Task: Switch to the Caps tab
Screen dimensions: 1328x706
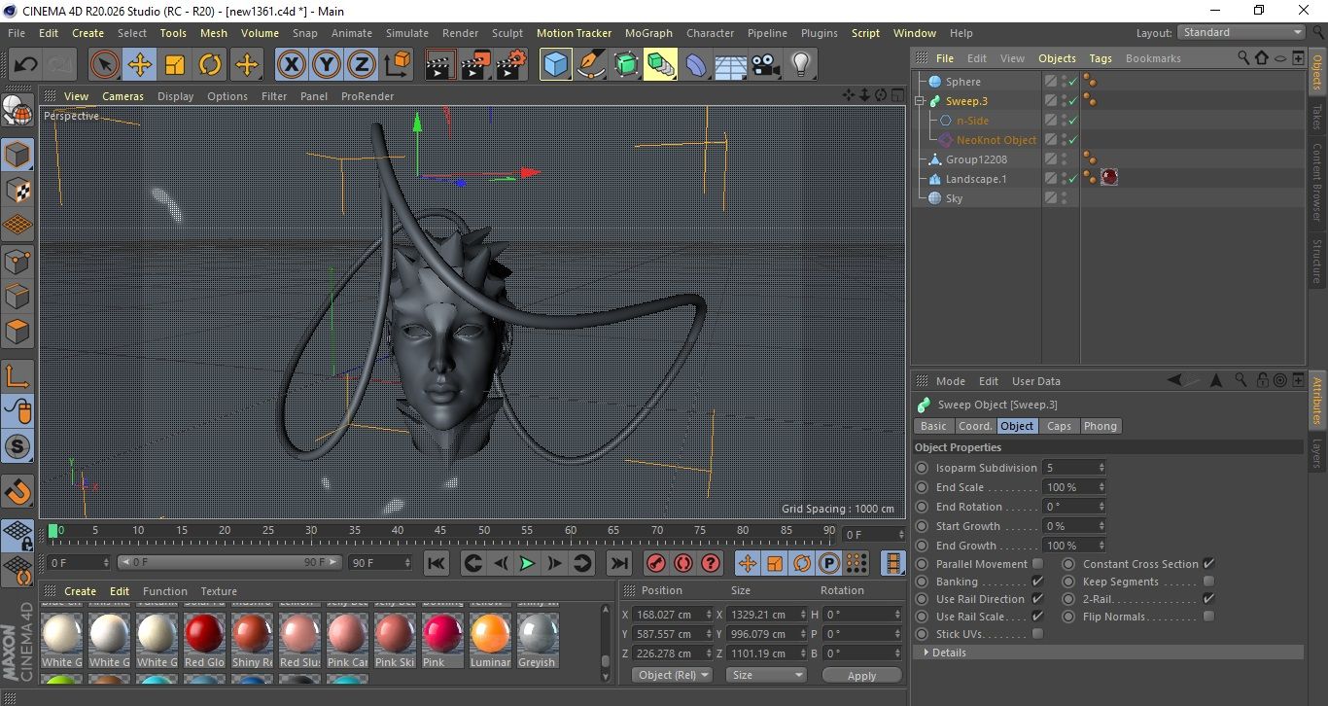Action: click(x=1059, y=426)
